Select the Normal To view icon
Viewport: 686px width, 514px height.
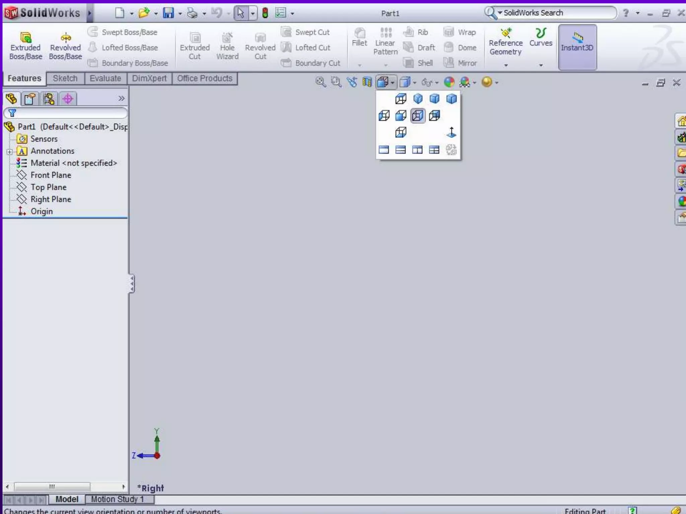[x=451, y=133]
